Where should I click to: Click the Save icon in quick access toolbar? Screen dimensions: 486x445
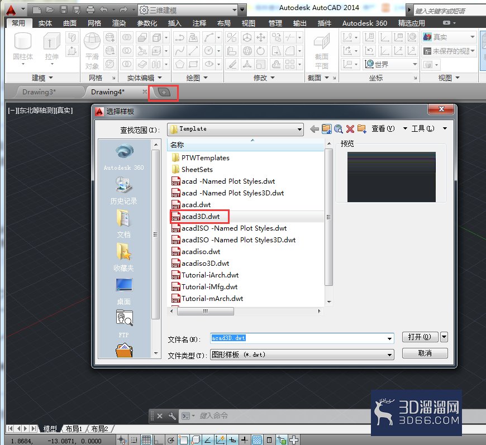[x=63, y=10]
